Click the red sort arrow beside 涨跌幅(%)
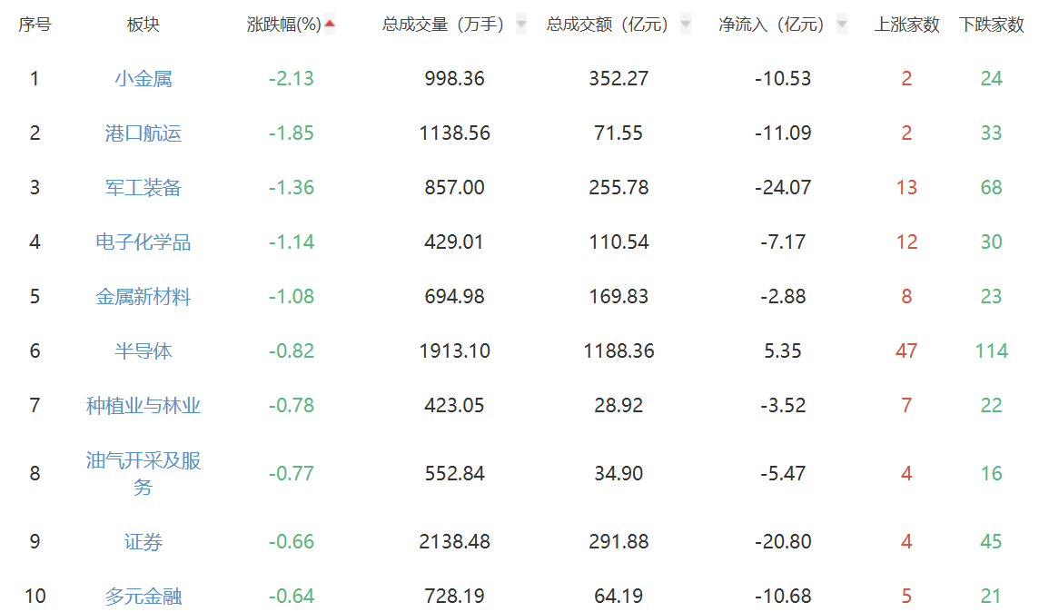 point(330,24)
